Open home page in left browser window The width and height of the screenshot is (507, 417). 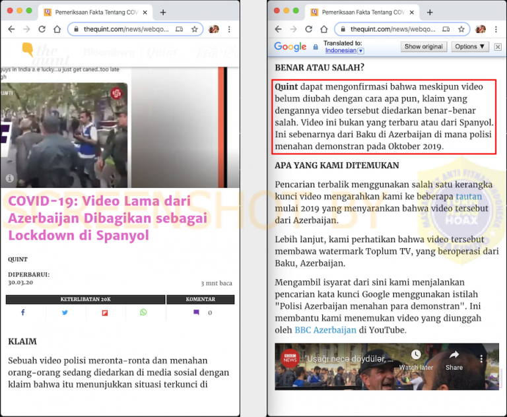[57, 30]
